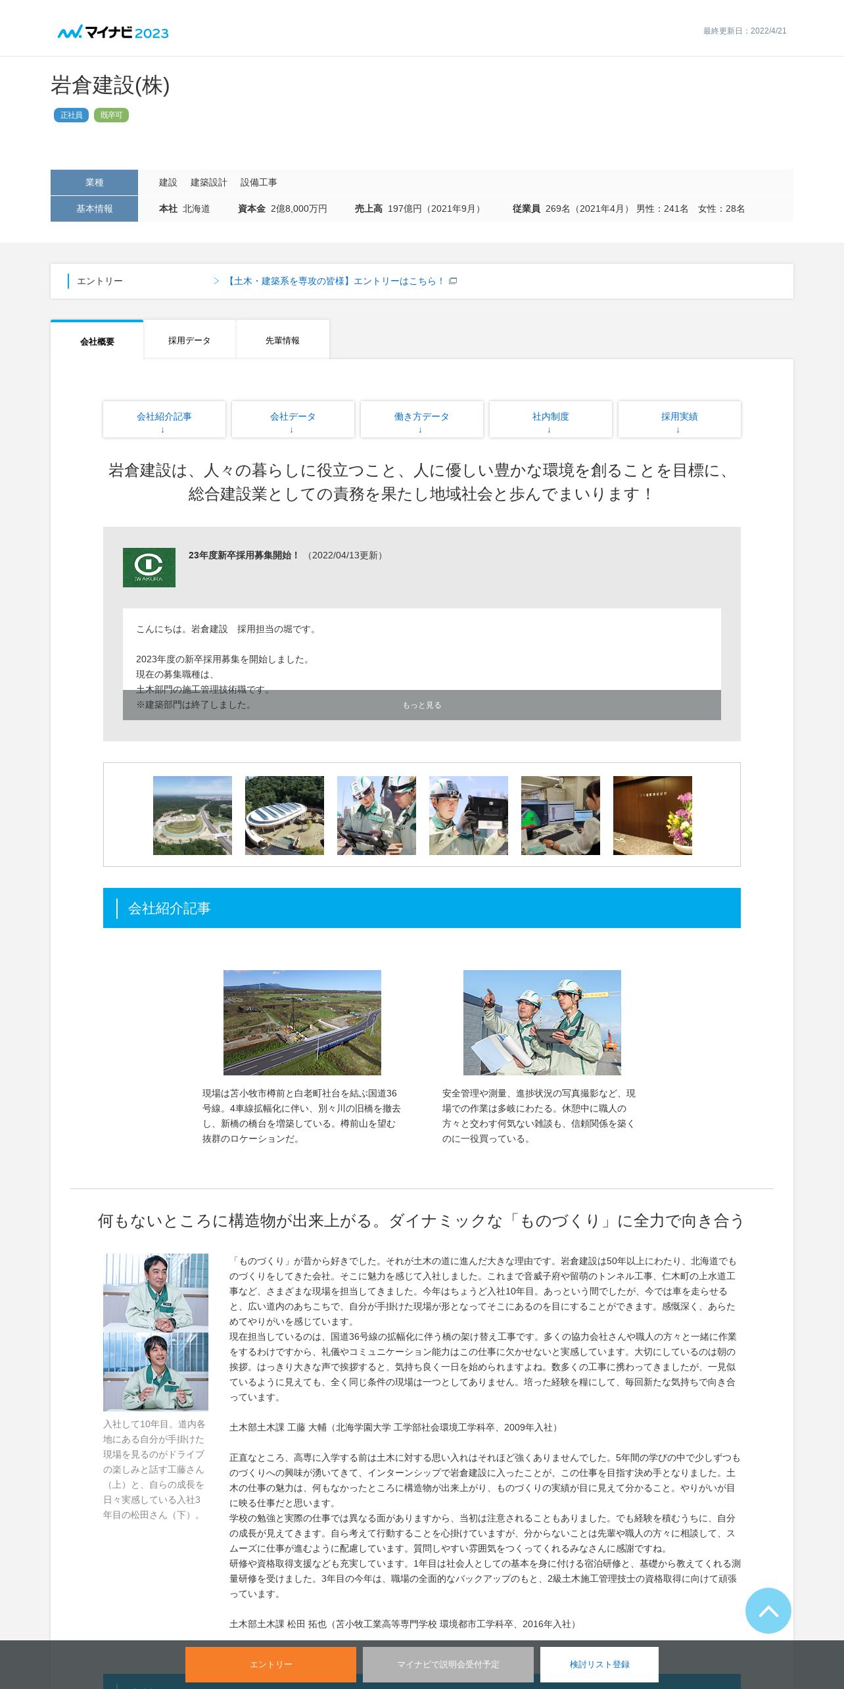Click 検討リスト登録 button
This screenshot has width=844, height=1689.
[599, 1664]
